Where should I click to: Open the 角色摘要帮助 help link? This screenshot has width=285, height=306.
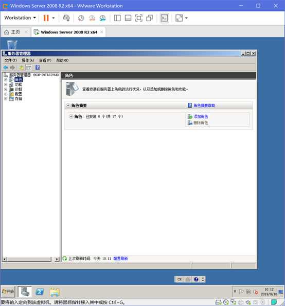pos(204,106)
